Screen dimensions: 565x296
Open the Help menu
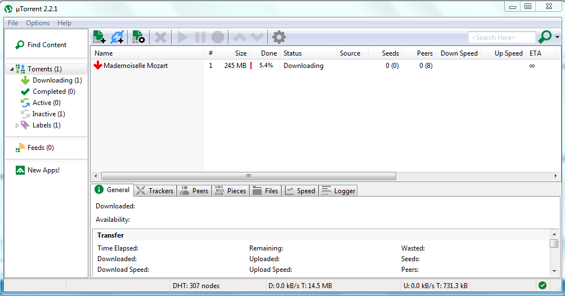pos(64,22)
